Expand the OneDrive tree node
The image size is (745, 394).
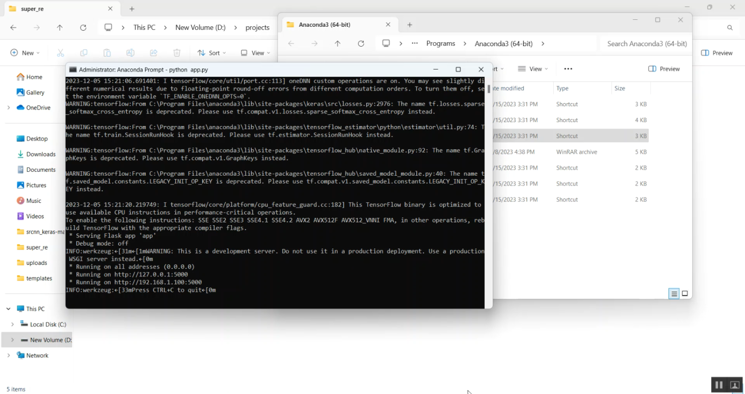click(x=8, y=108)
